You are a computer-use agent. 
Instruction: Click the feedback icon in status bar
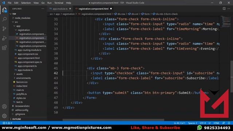224,123
